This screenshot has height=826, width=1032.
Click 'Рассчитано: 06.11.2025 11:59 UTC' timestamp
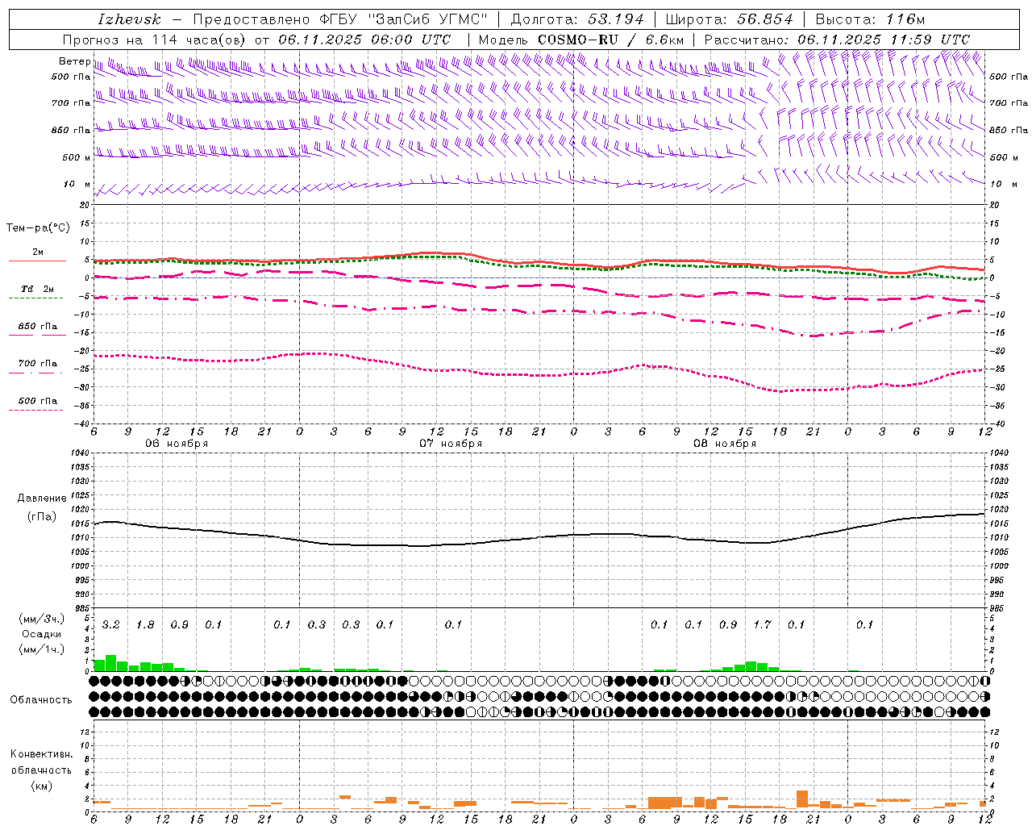coord(837,40)
